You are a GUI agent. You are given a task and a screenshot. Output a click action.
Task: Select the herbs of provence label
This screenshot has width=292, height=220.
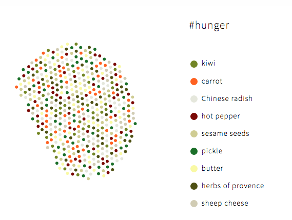pyautogui.click(x=233, y=186)
